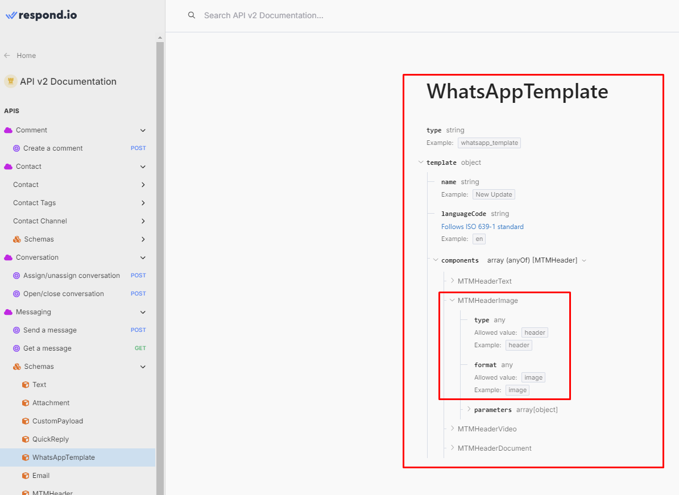This screenshot has height=495, width=679.
Task: Open Send a message endpoint
Action: pyautogui.click(x=50, y=330)
